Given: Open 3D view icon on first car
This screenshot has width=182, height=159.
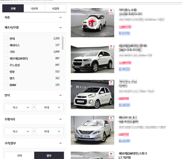Looking at the screenshot, I should [x=93, y=22].
